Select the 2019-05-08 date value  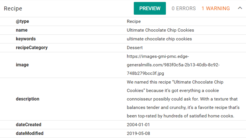click(x=138, y=133)
